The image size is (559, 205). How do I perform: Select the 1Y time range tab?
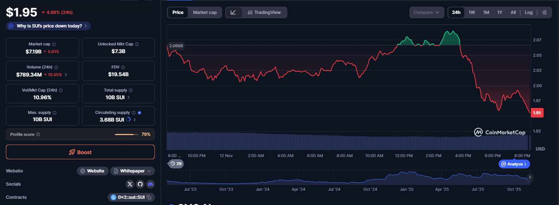pos(500,12)
